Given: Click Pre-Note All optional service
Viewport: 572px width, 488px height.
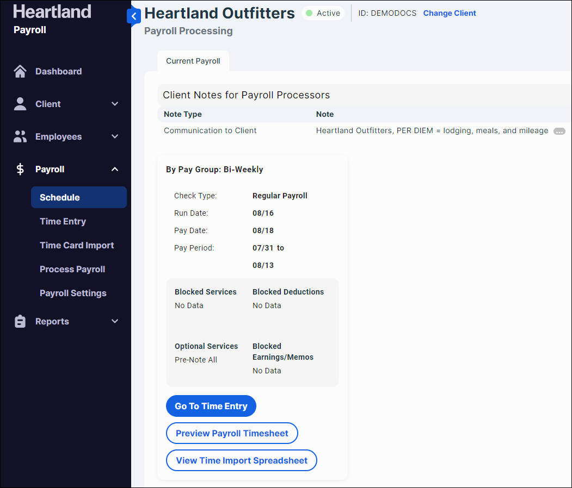Looking at the screenshot, I should tap(196, 360).
